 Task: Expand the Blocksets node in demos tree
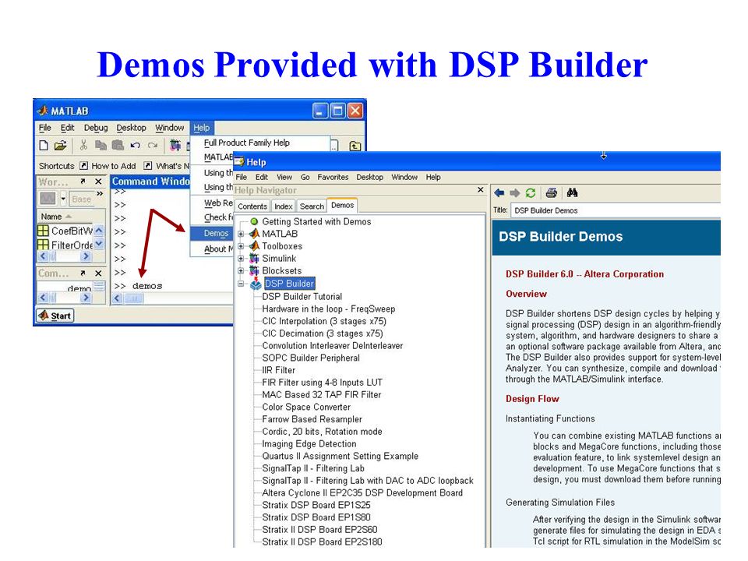(241, 271)
